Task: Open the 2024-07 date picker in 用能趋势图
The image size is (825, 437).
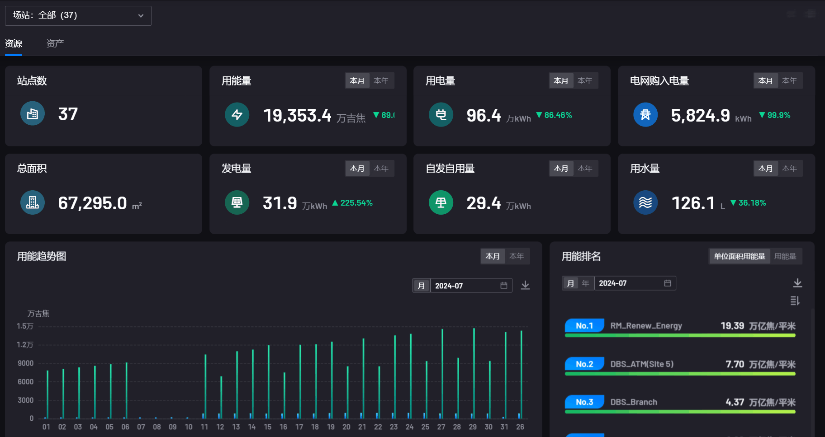Action: 470,286
